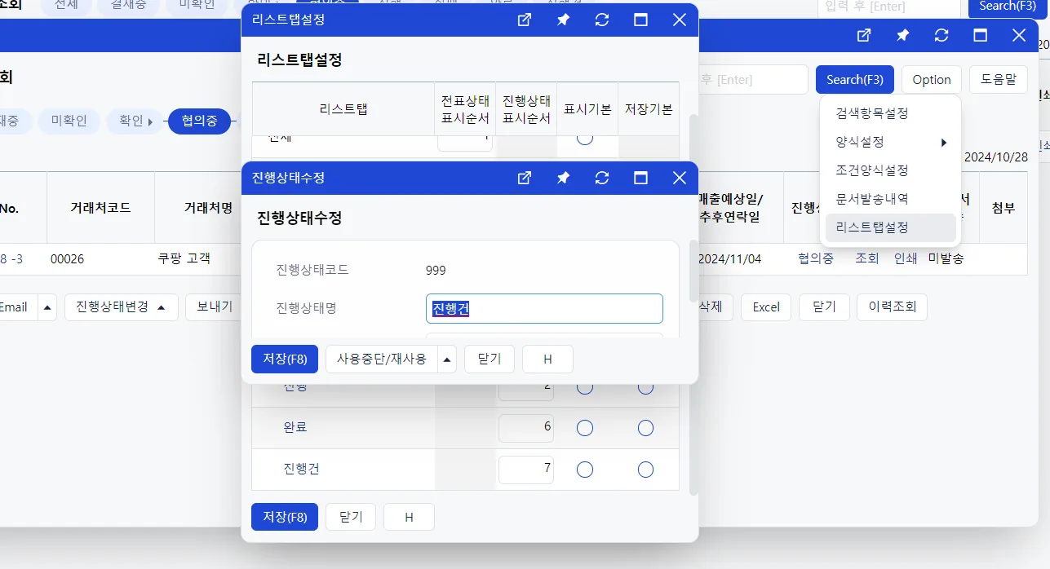Image resolution: width=1050 pixels, height=569 pixels.
Task: Select 표시기본 radio for 진행건 row
Action: tap(585, 470)
